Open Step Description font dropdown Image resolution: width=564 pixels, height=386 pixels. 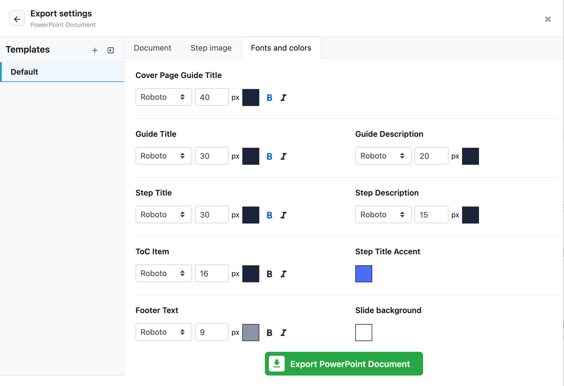pos(384,214)
